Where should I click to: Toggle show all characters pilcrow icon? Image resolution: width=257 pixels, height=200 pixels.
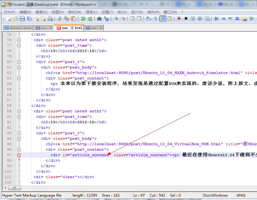pos(155,19)
